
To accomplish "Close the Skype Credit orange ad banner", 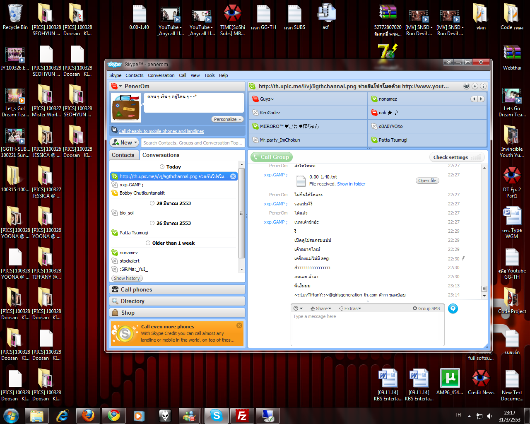I will point(239,325).
